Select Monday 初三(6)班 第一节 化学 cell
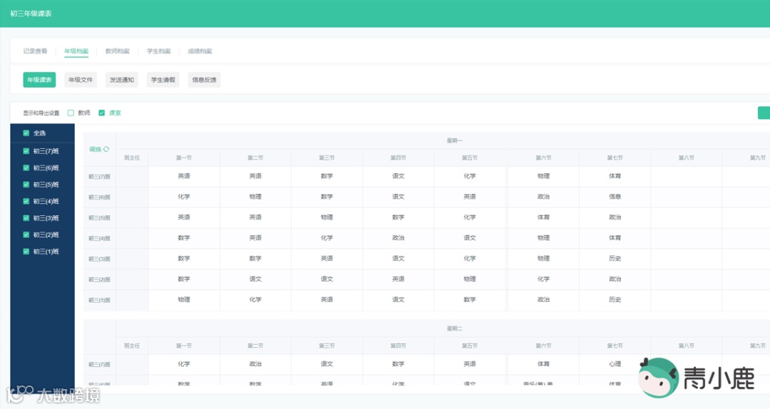 [184, 197]
